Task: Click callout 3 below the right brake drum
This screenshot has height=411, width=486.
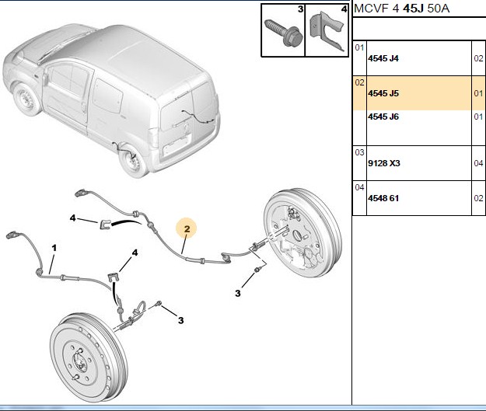Action: tap(238, 293)
